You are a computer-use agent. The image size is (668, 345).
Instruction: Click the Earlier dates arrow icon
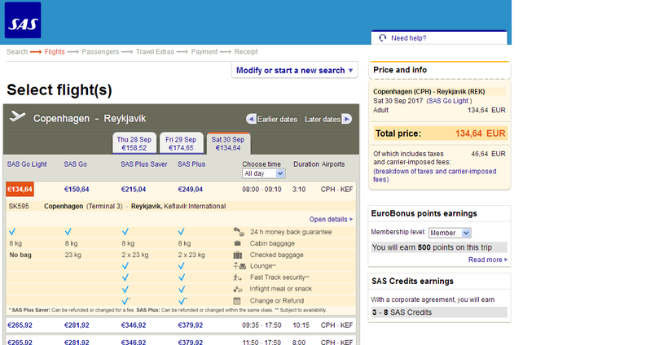(x=252, y=119)
